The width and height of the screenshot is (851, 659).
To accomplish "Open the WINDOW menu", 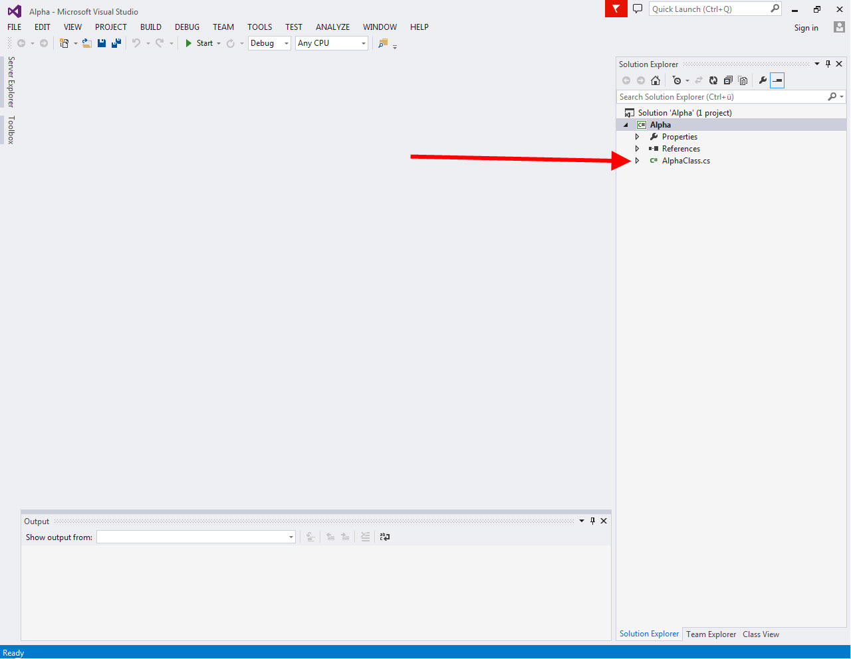I will coord(380,27).
